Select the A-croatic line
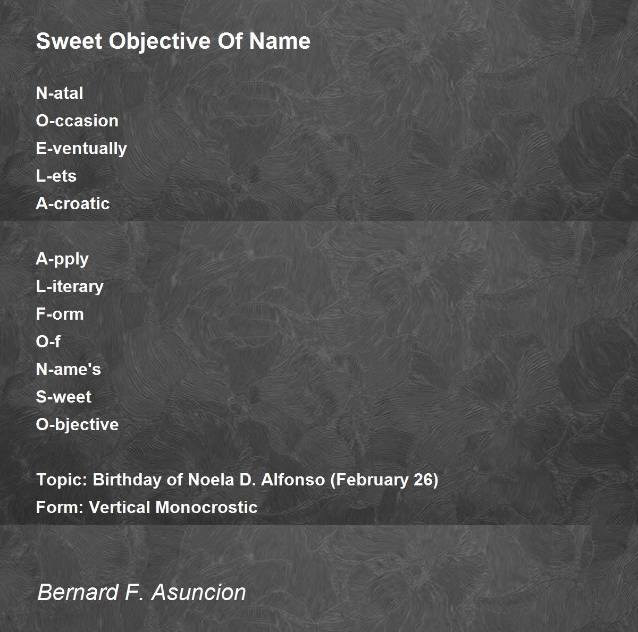Viewport: 638px width, 632px height. [x=73, y=203]
